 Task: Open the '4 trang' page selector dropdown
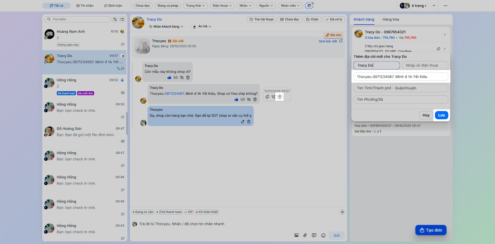click(417, 6)
